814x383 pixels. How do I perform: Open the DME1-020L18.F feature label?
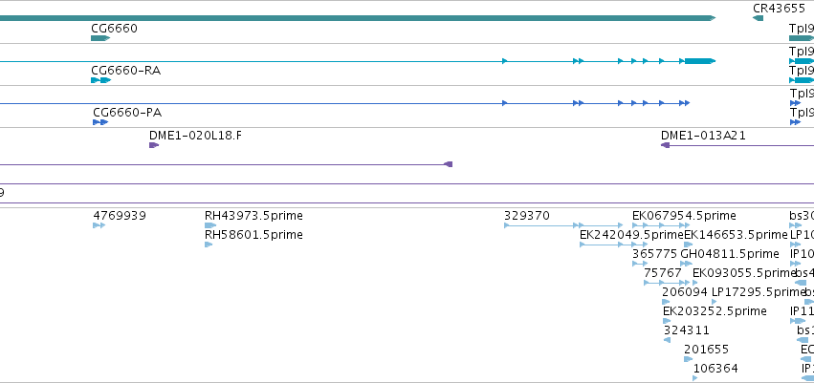196,136
